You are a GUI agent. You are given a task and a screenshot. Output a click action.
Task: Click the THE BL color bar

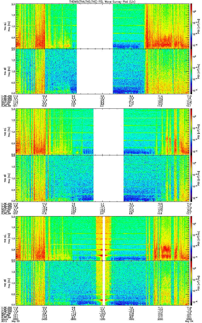[x=191, y=238]
